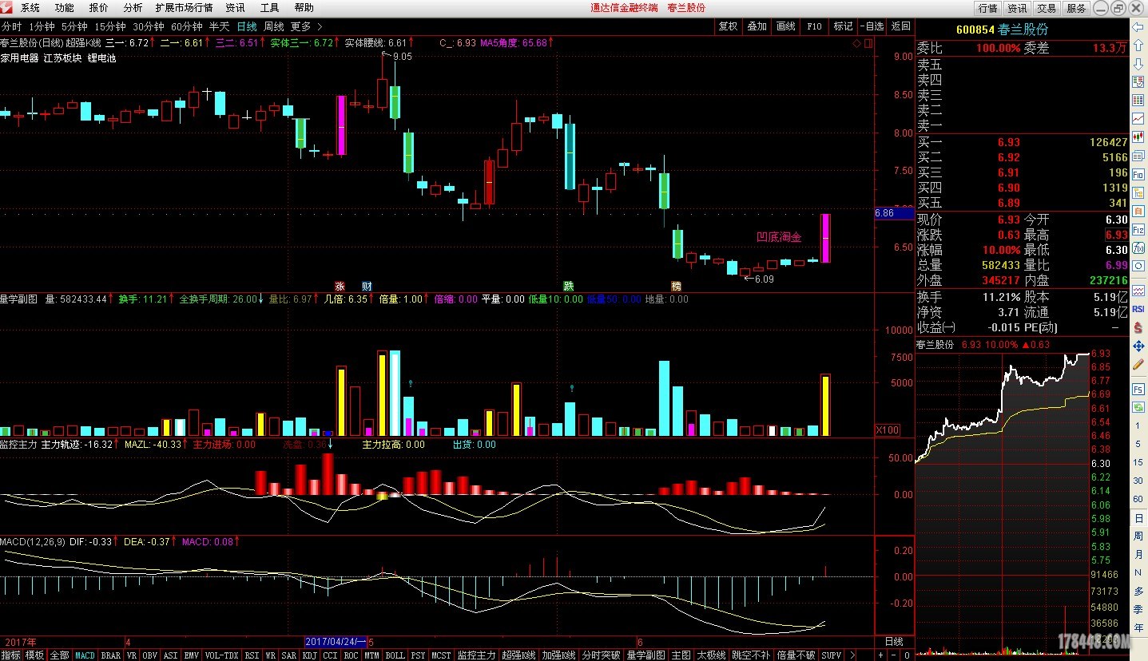Select the 分时 period tab

tap(12, 26)
